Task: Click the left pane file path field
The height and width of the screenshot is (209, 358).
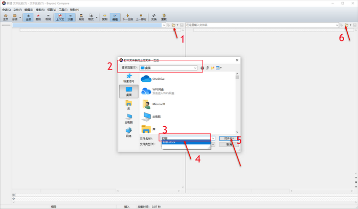Action: [87, 25]
